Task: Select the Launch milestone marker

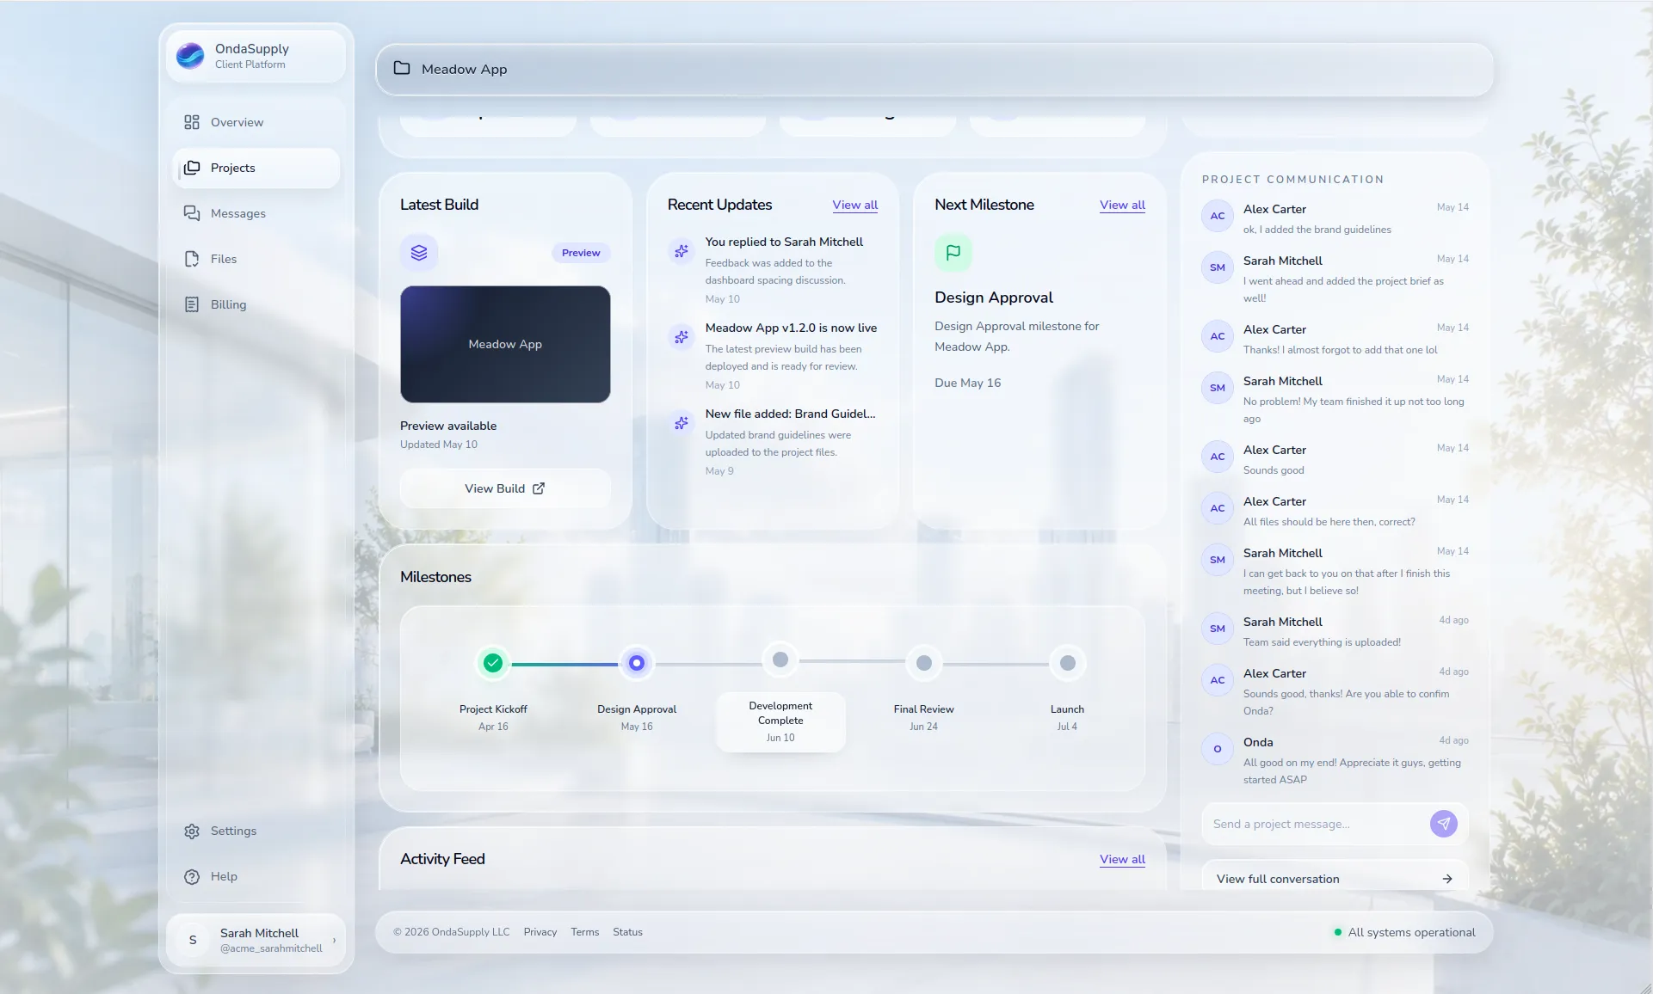Action: [1068, 663]
